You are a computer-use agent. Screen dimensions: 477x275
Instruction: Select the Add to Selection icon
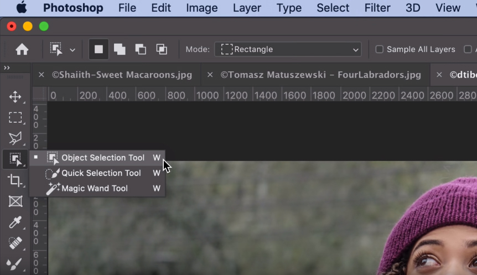[x=120, y=49]
